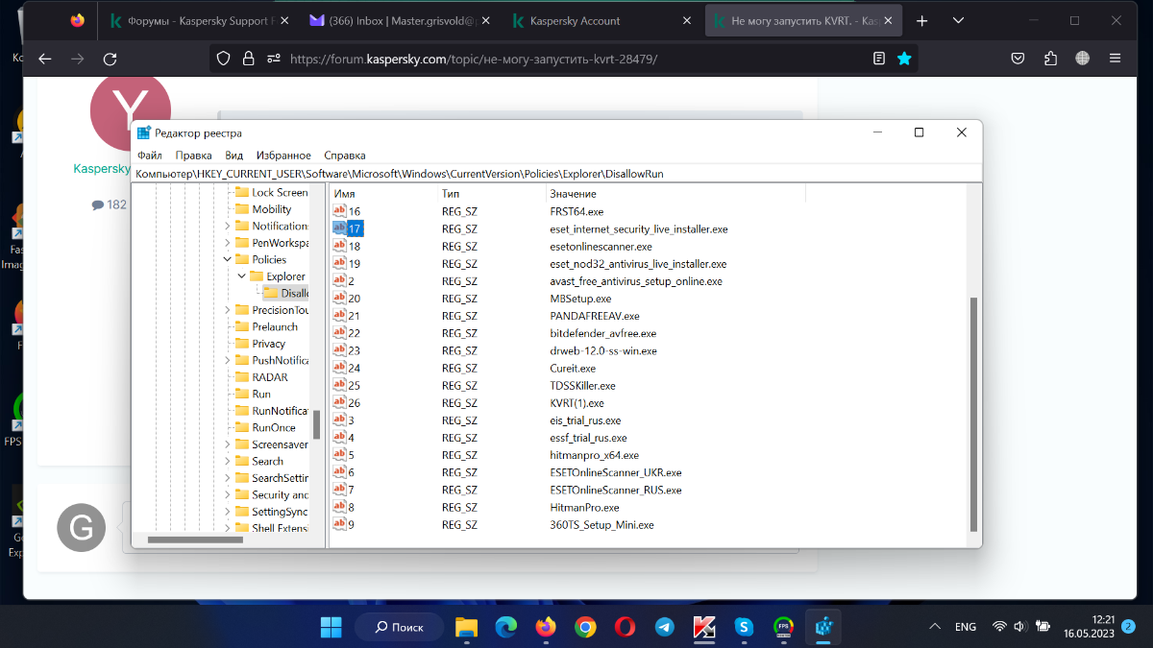The image size is (1153, 648).
Task: Click the tree pane horizontal scrollbar
Action: (195, 540)
